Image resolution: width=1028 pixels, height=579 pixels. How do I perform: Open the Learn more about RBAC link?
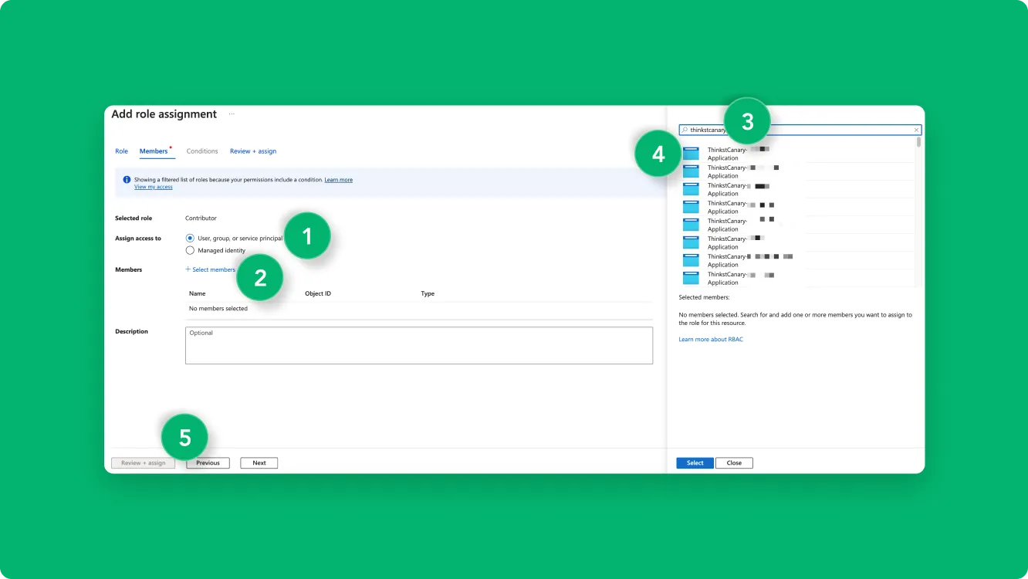[x=711, y=340]
